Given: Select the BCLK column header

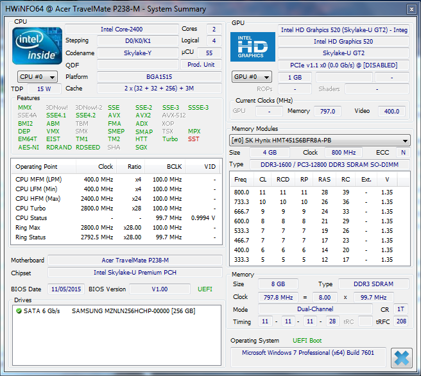Looking at the screenshot, I should (x=165, y=167).
